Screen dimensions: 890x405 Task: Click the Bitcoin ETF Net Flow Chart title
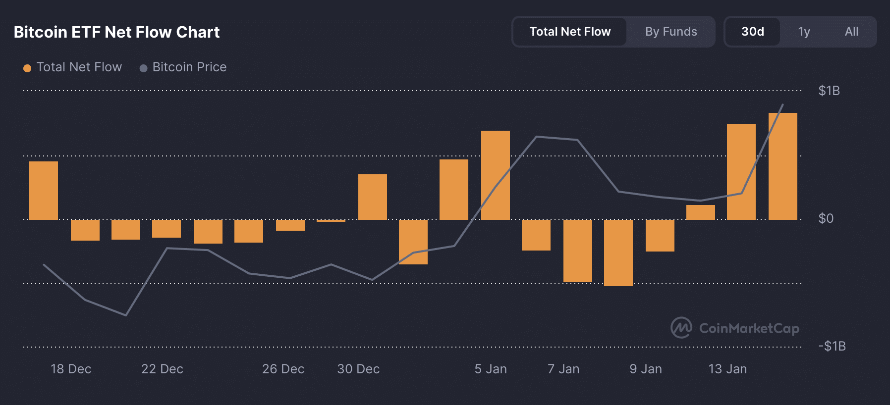[116, 32]
